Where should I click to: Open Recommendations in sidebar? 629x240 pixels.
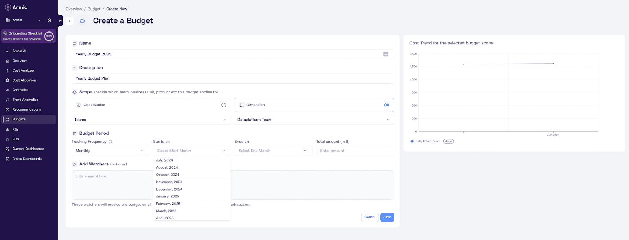(27, 109)
